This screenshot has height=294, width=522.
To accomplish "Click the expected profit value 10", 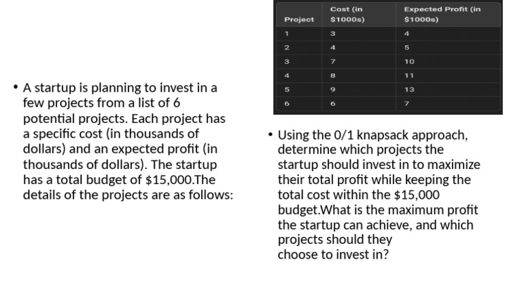I will coord(408,62).
